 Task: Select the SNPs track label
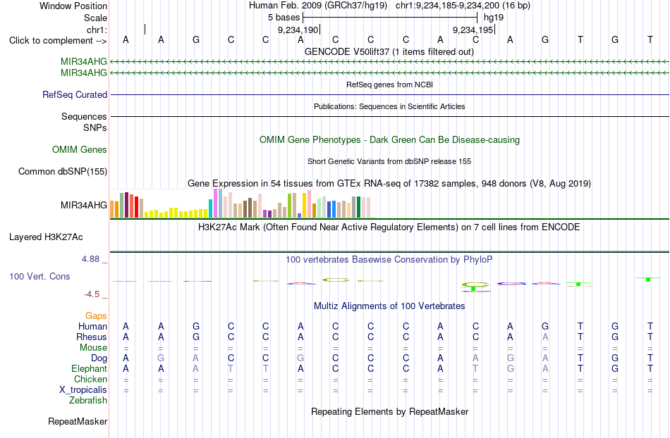(x=95, y=127)
